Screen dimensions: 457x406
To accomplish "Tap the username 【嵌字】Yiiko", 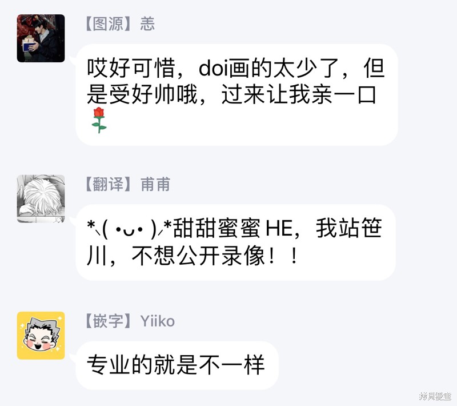I will tap(130, 321).
